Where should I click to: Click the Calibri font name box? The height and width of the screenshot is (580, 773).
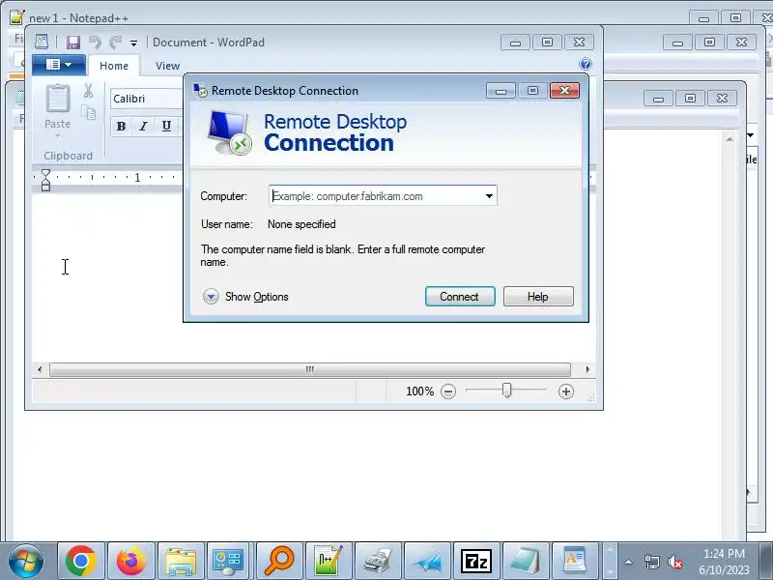pos(147,99)
